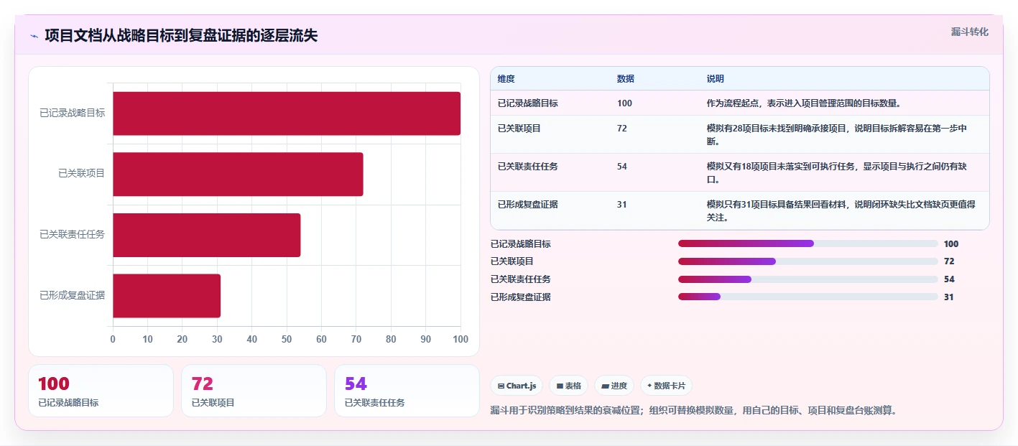Image resolution: width=1018 pixels, height=446 pixels.
Task: Click the 维度 column header in the table
Action: point(506,79)
